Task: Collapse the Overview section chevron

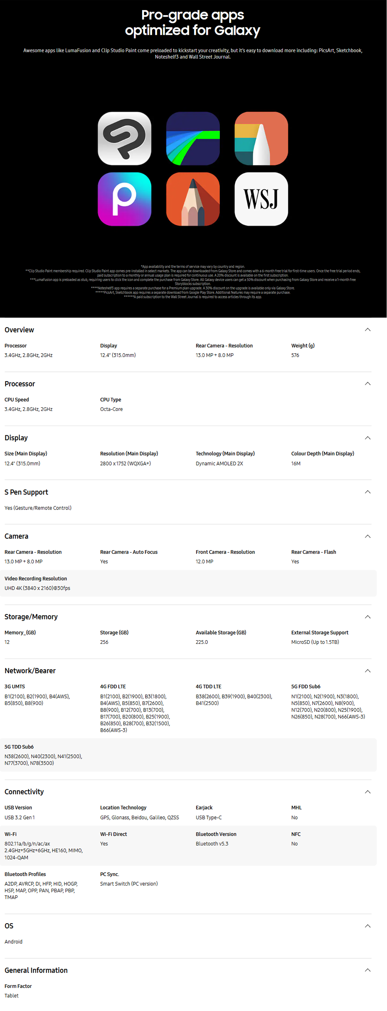Action: click(x=367, y=330)
